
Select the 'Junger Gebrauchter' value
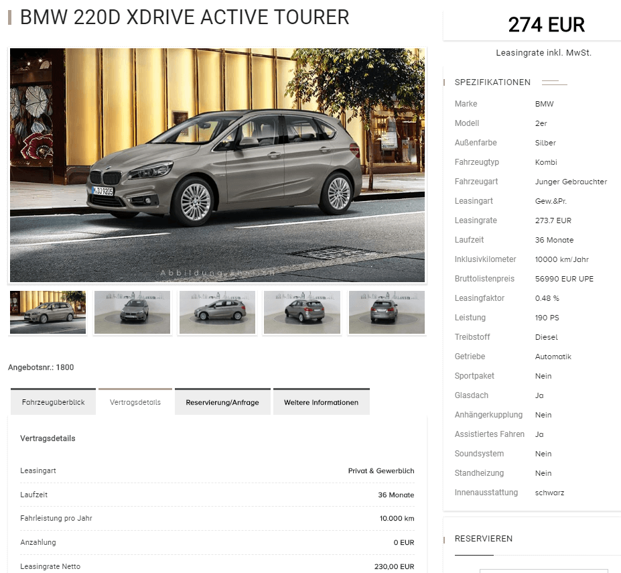(571, 182)
